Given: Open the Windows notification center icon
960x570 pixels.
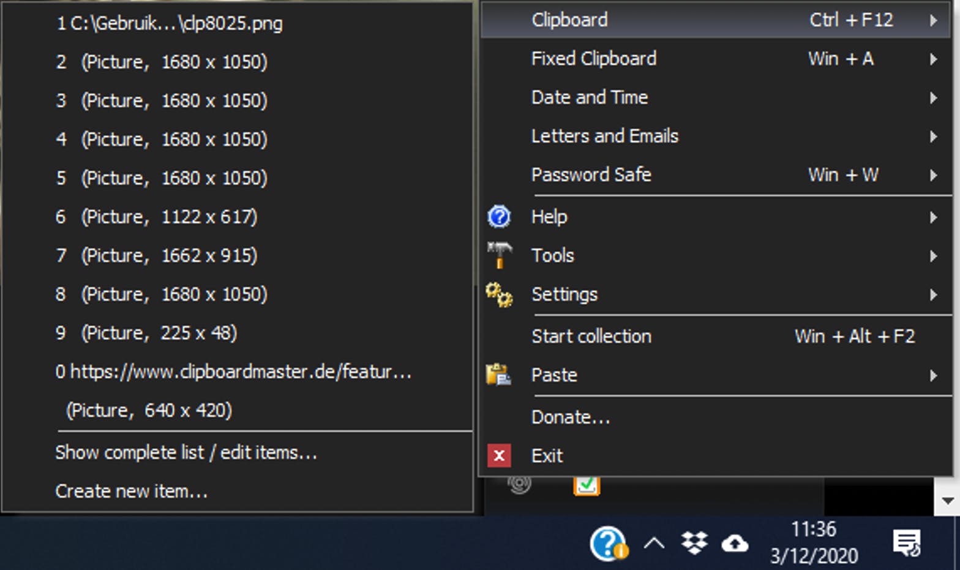Looking at the screenshot, I should (x=906, y=543).
